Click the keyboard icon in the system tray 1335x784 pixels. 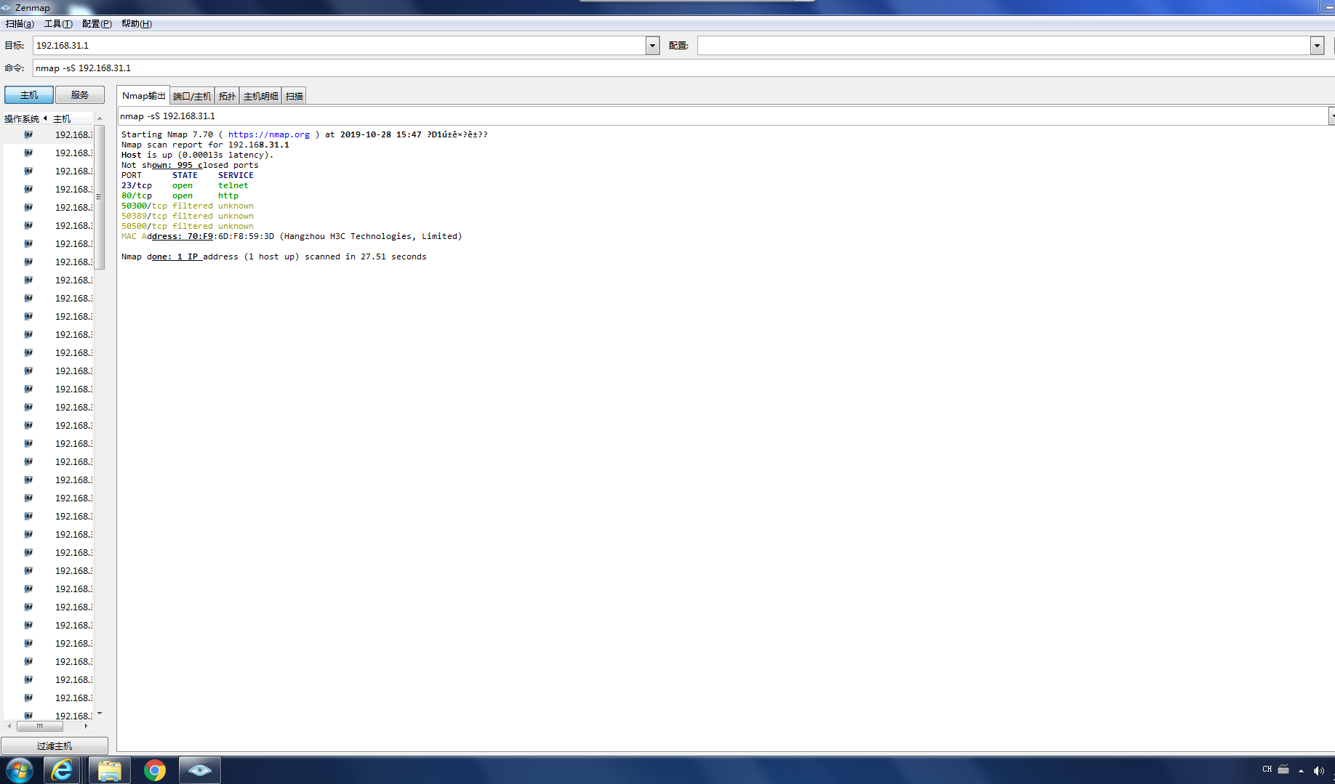point(1283,769)
